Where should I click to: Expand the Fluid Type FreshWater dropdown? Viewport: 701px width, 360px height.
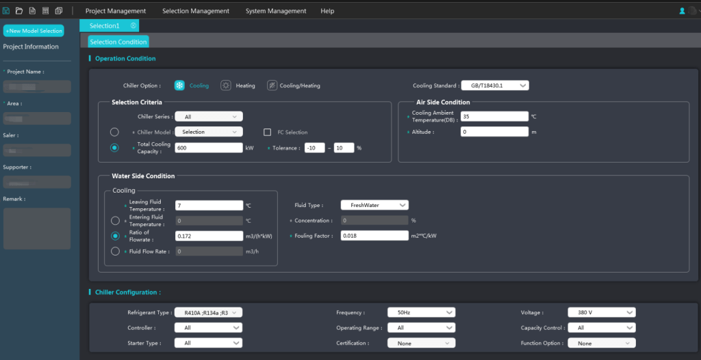click(x=374, y=205)
